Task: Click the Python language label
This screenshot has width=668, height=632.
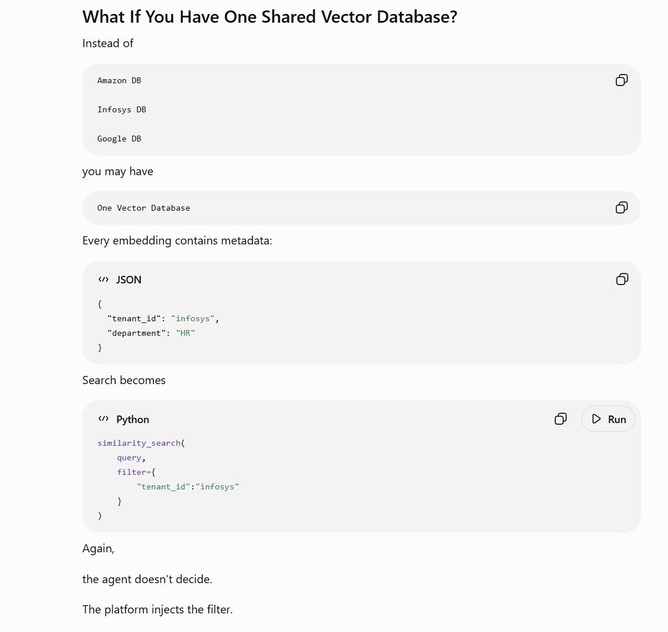Action: point(133,420)
